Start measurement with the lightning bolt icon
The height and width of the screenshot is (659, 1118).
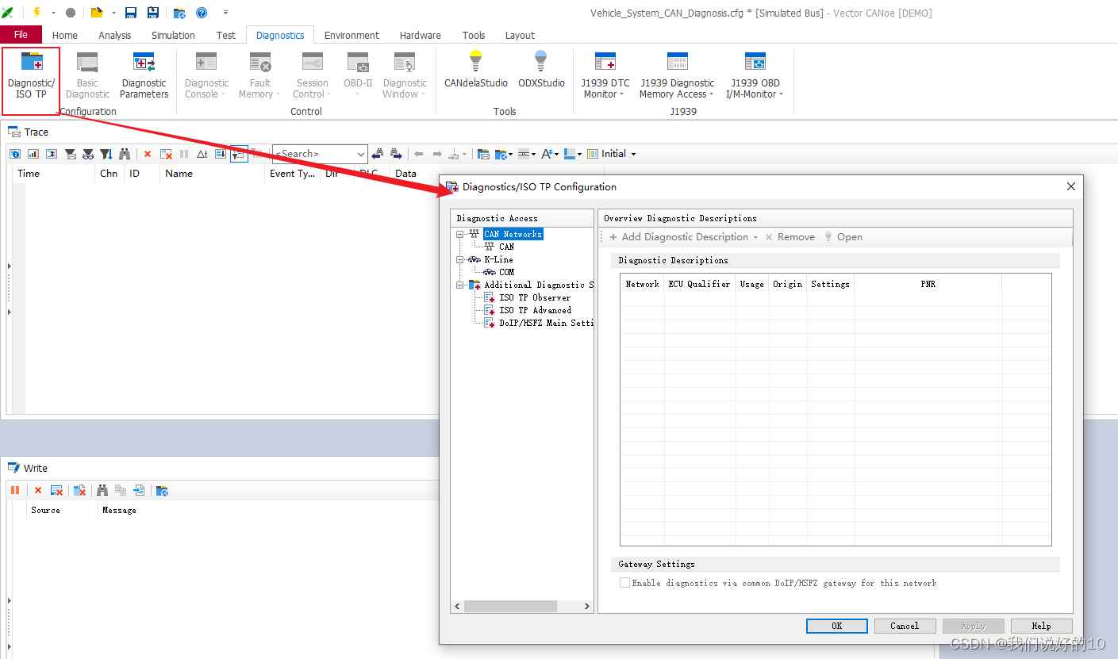36,13
